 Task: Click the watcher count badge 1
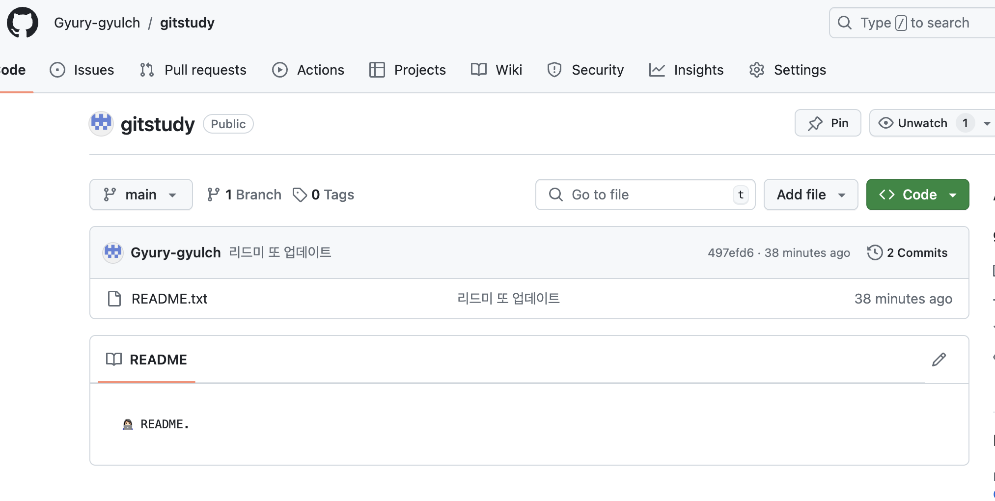click(965, 123)
